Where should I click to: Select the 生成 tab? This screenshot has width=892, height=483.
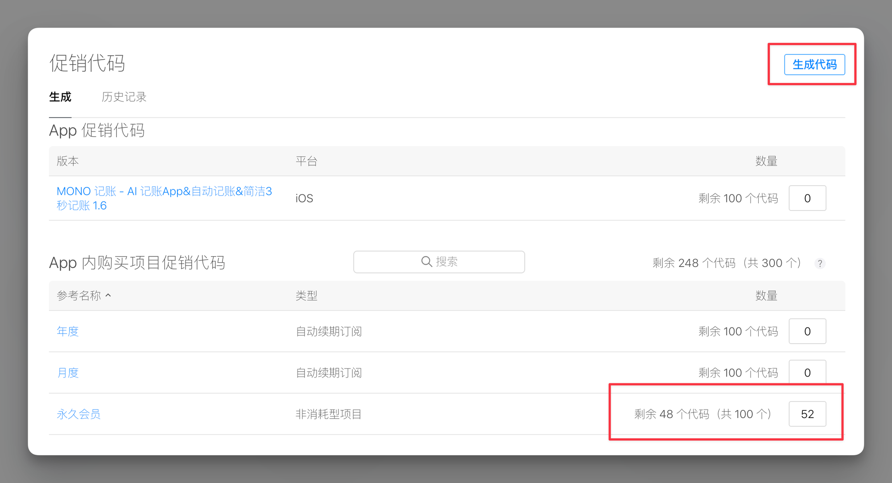60,97
